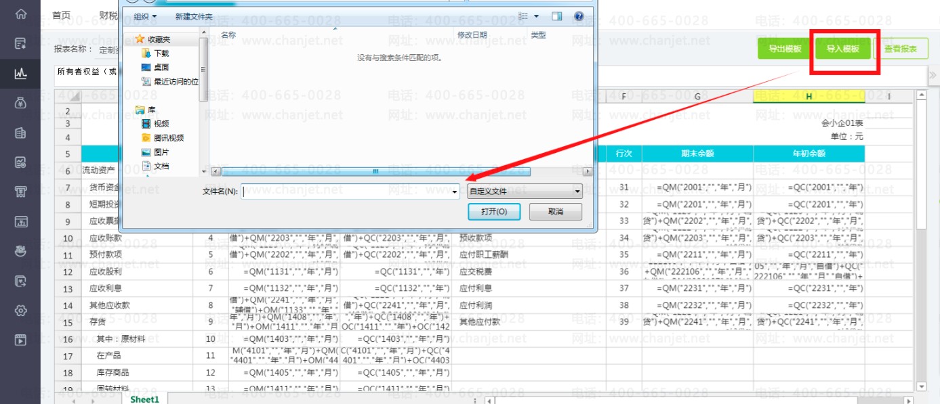
Task: Select the 年初余额 header cell
Action: click(809, 154)
